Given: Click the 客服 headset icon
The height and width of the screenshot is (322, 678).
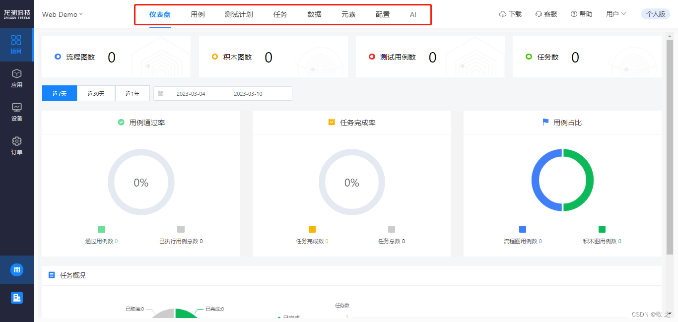Looking at the screenshot, I should click(x=539, y=14).
